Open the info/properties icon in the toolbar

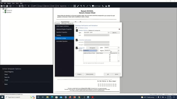pos(10,6)
